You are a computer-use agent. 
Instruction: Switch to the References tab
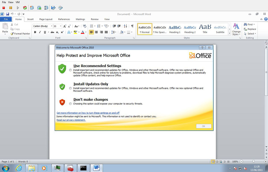pos(64,19)
